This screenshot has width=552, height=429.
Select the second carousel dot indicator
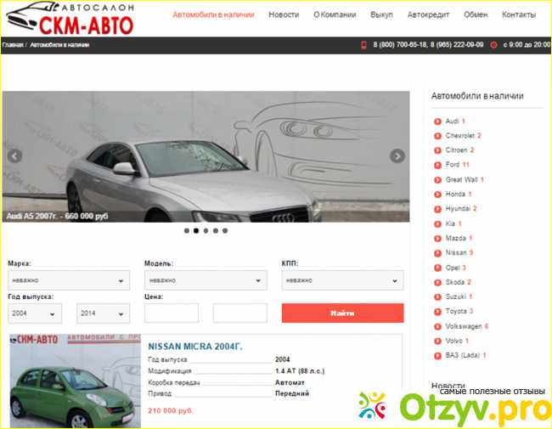coord(196,230)
